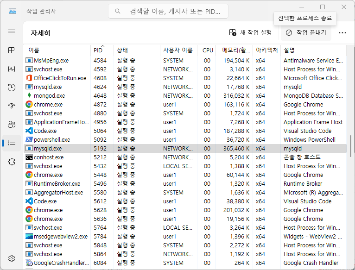Sort by the 사용자 이름 column header

point(178,50)
